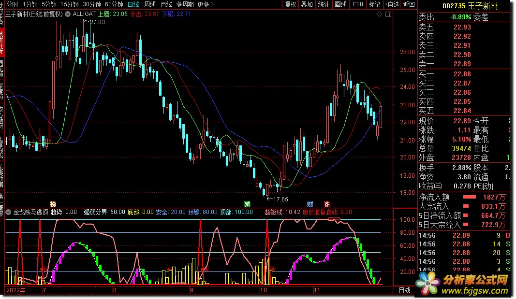Viewport: 516px width, 299px height.
Task: Click the 上唇: 23.05 value
Action: (x=113, y=14)
